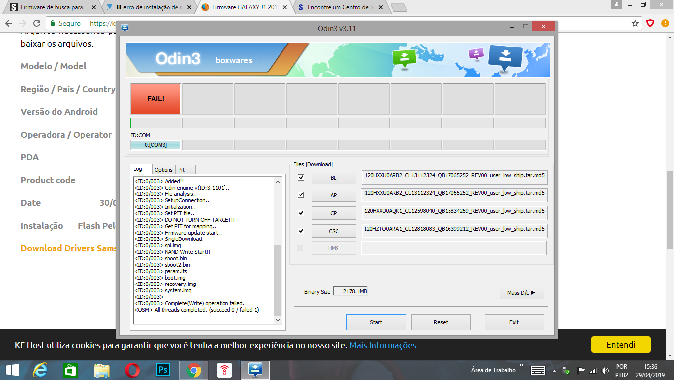This screenshot has height=380, width=674.
Task: Click the BL file browse button
Action: 334,177
